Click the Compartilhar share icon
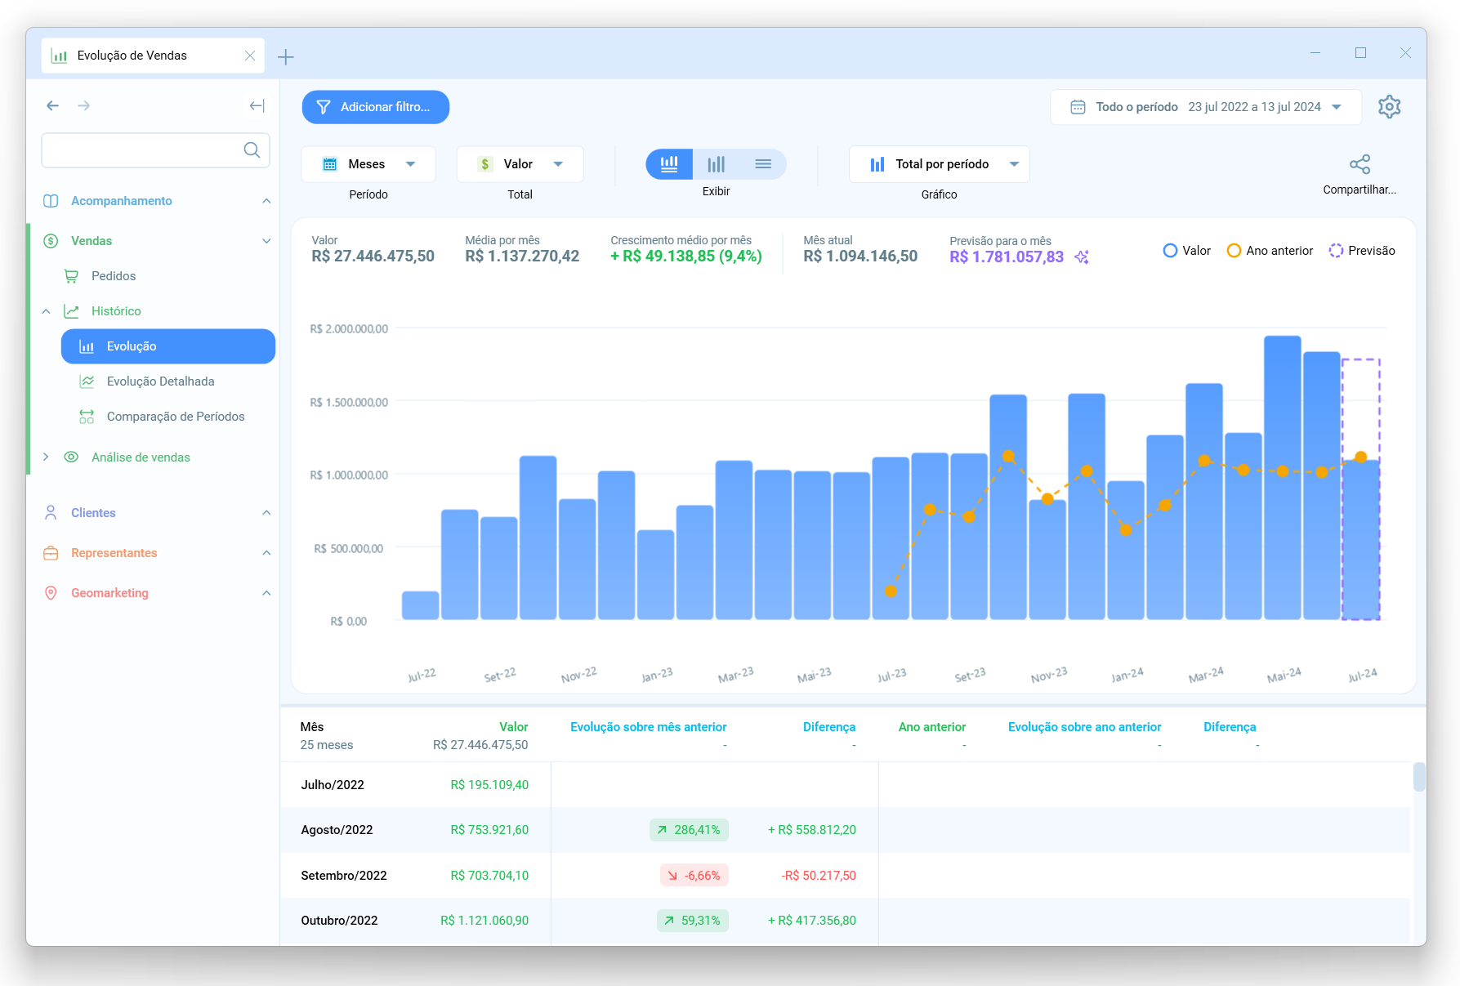Image resolution: width=1460 pixels, height=986 pixels. (1360, 164)
